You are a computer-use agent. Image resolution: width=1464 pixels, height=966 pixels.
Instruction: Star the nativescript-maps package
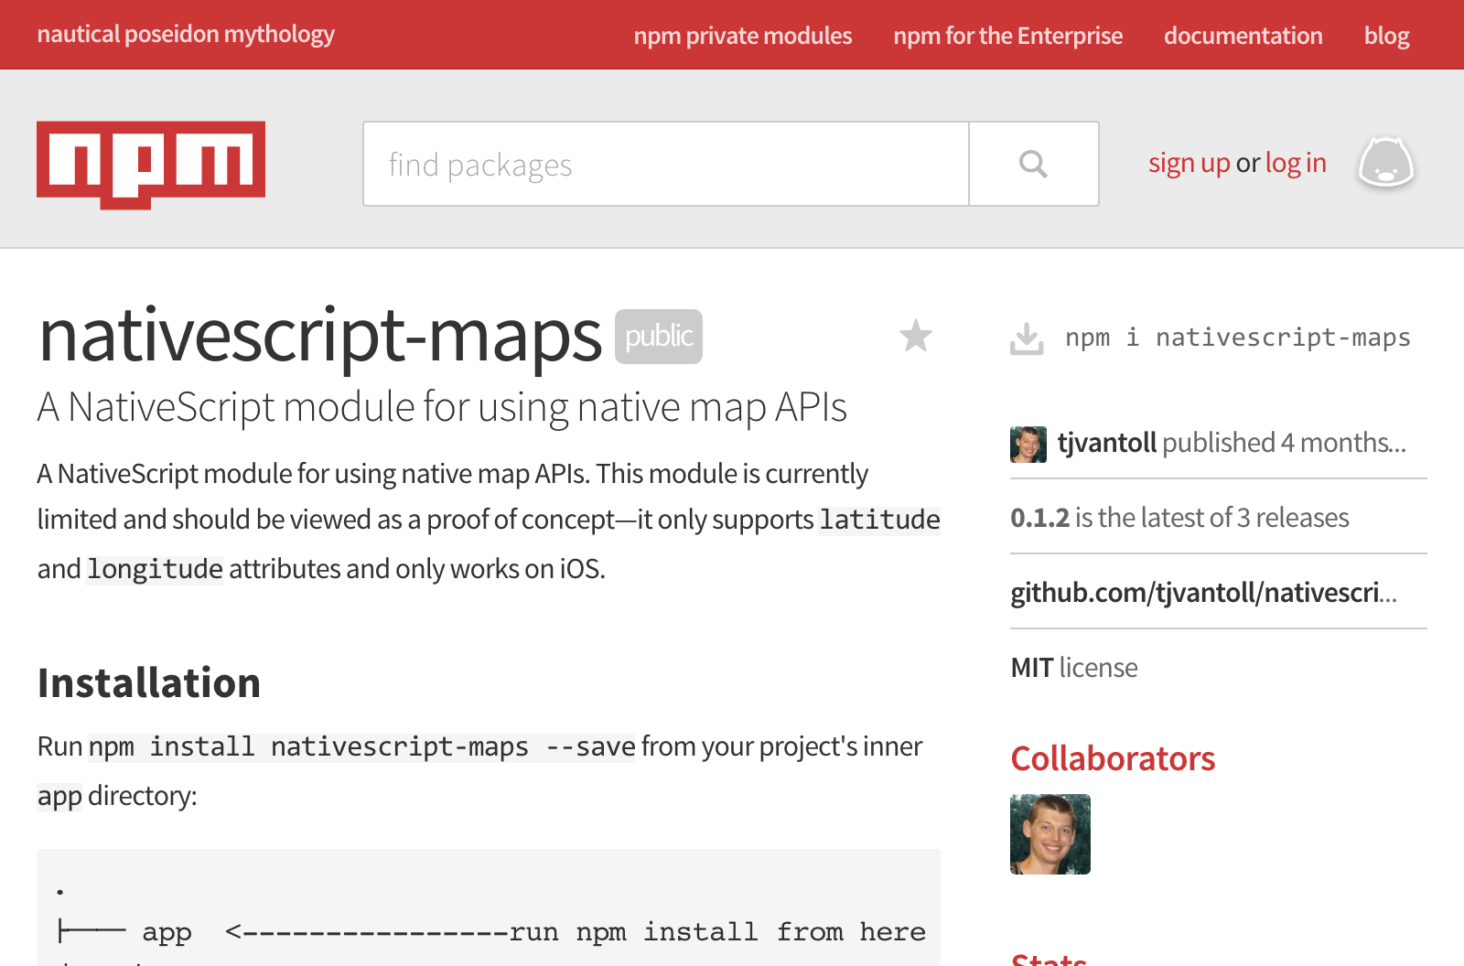pyautogui.click(x=915, y=337)
